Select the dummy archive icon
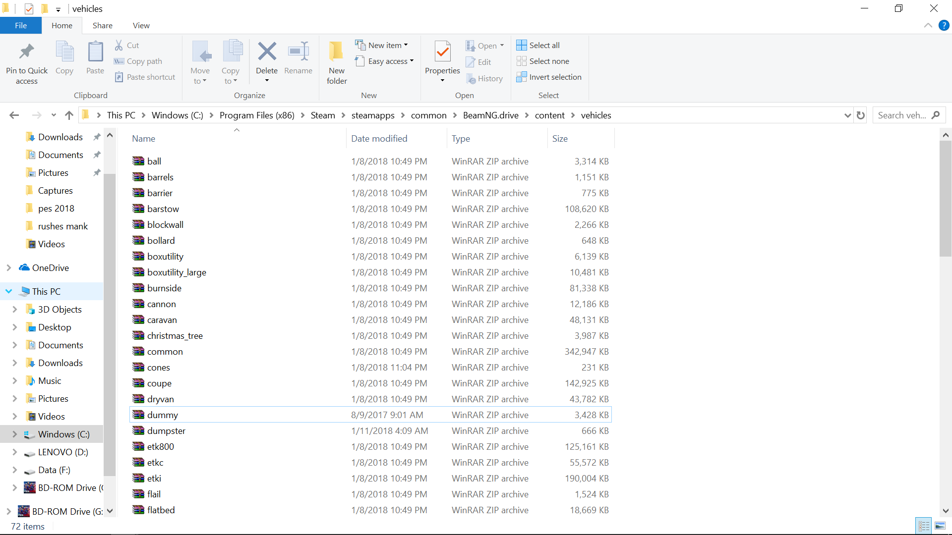952x535 pixels. coord(138,415)
